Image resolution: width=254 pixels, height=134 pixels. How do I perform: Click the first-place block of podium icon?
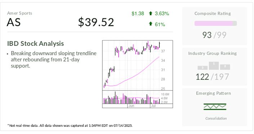(x=214, y=66)
